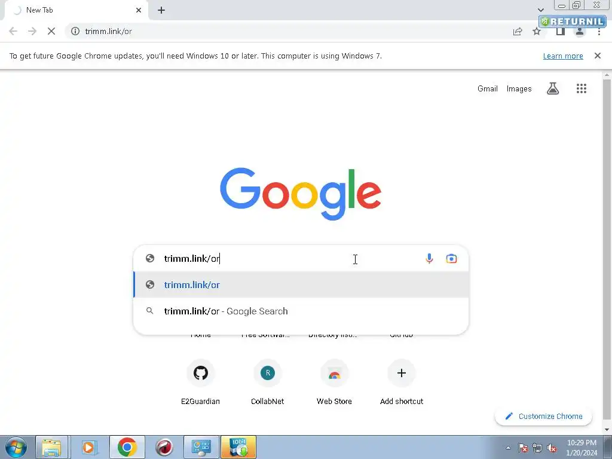Start voice search with microphone
This screenshot has height=459, width=612.
pyautogui.click(x=429, y=258)
